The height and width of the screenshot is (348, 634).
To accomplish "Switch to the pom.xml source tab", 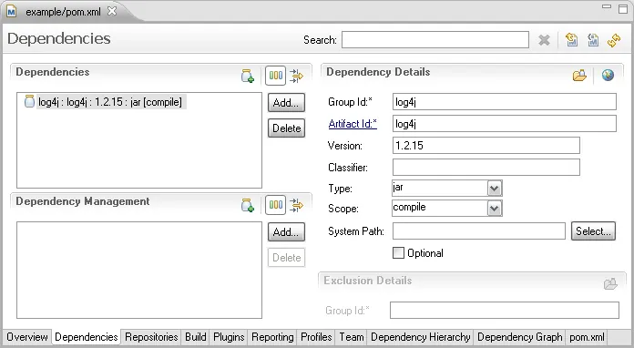I will [588, 337].
